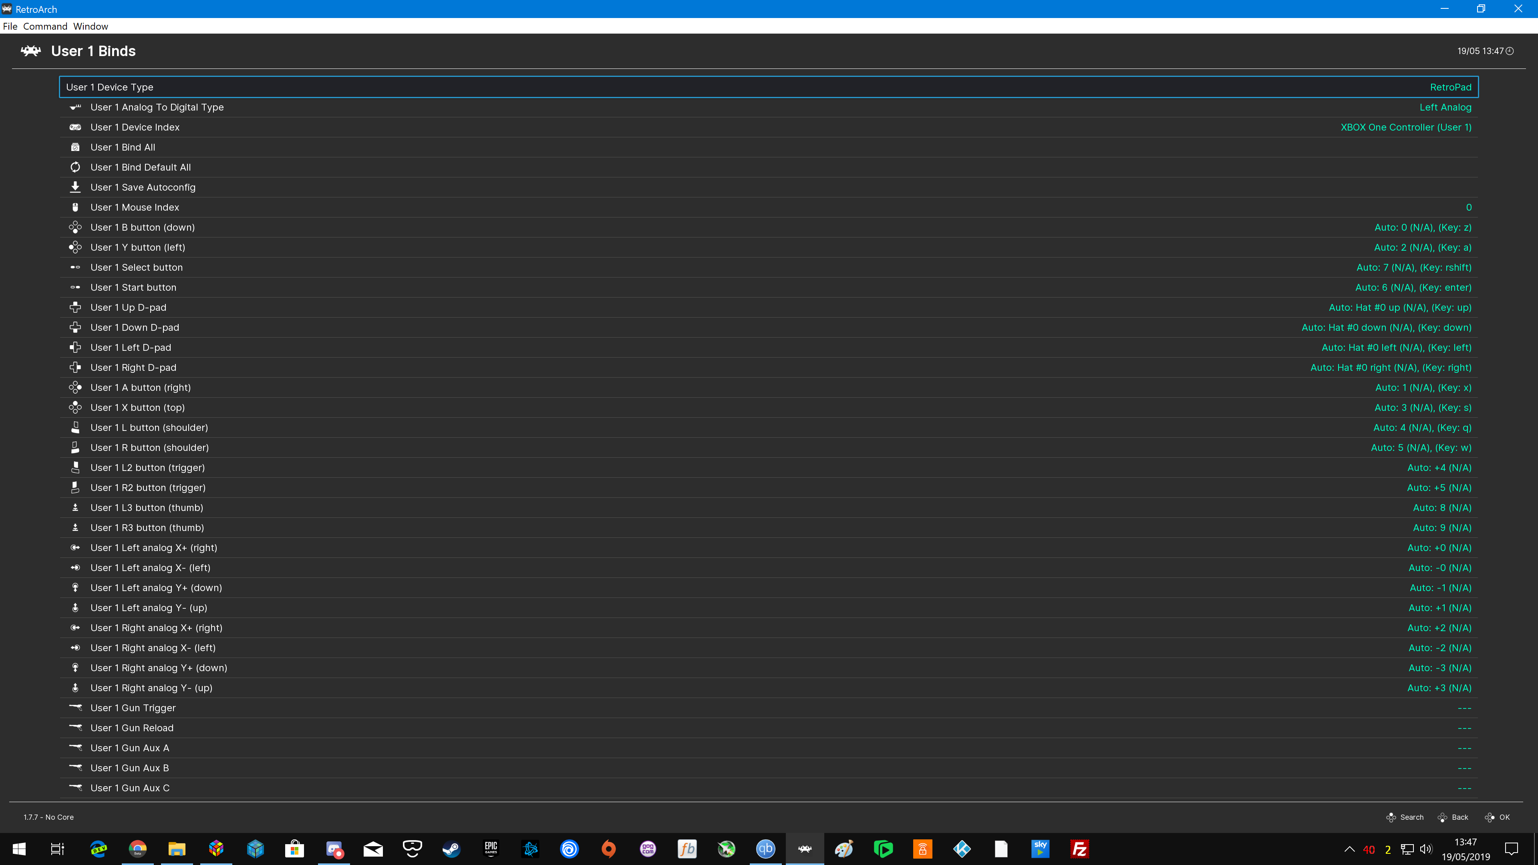Click the Back button hint in footer

pos(1453,817)
